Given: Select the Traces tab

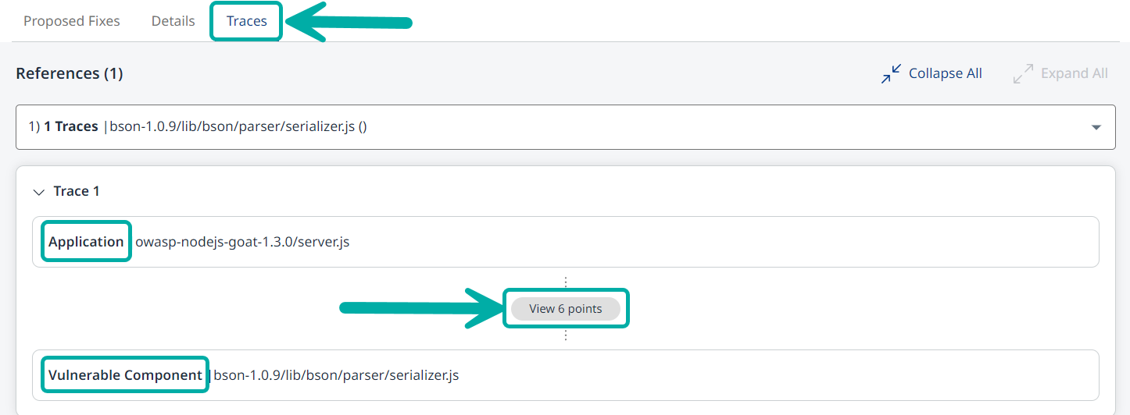Looking at the screenshot, I should point(247,21).
